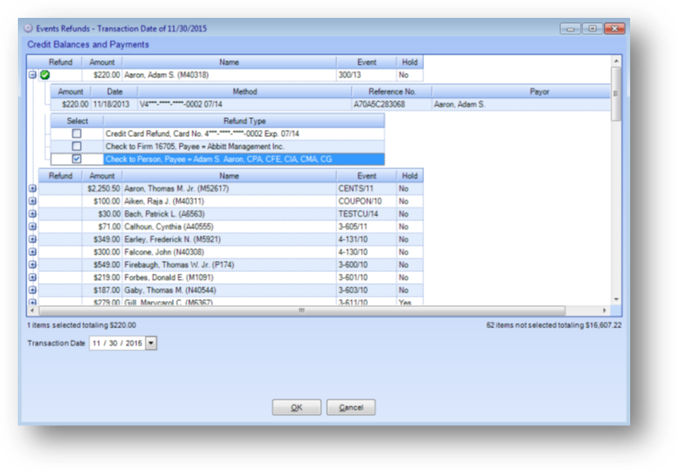Click the Transaction Date input field
Image resolution: width=677 pixels, height=471 pixels.
[117, 343]
